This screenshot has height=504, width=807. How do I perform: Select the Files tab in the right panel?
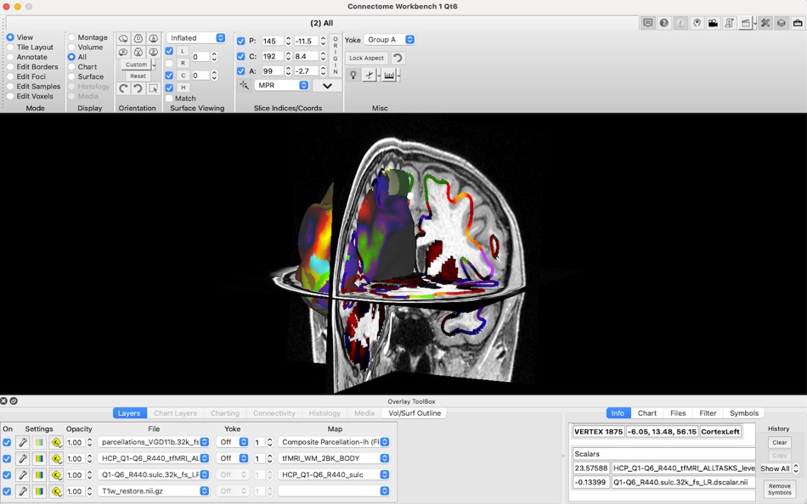tap(677, 413)
